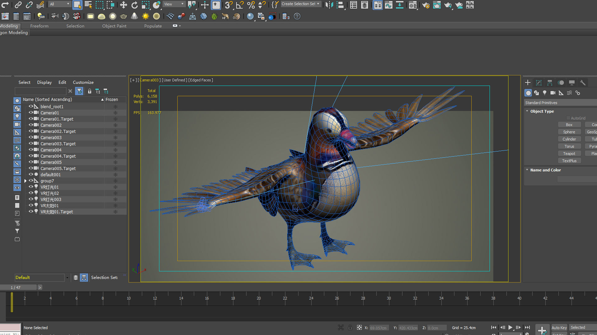Click the Torus primitive button

point(569,146)
